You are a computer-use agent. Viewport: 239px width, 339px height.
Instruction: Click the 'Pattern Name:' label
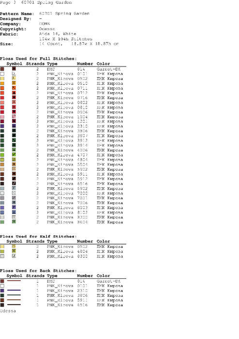tap(17, 14)
